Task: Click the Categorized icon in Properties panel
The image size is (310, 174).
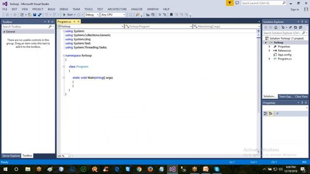Action: 265,114
